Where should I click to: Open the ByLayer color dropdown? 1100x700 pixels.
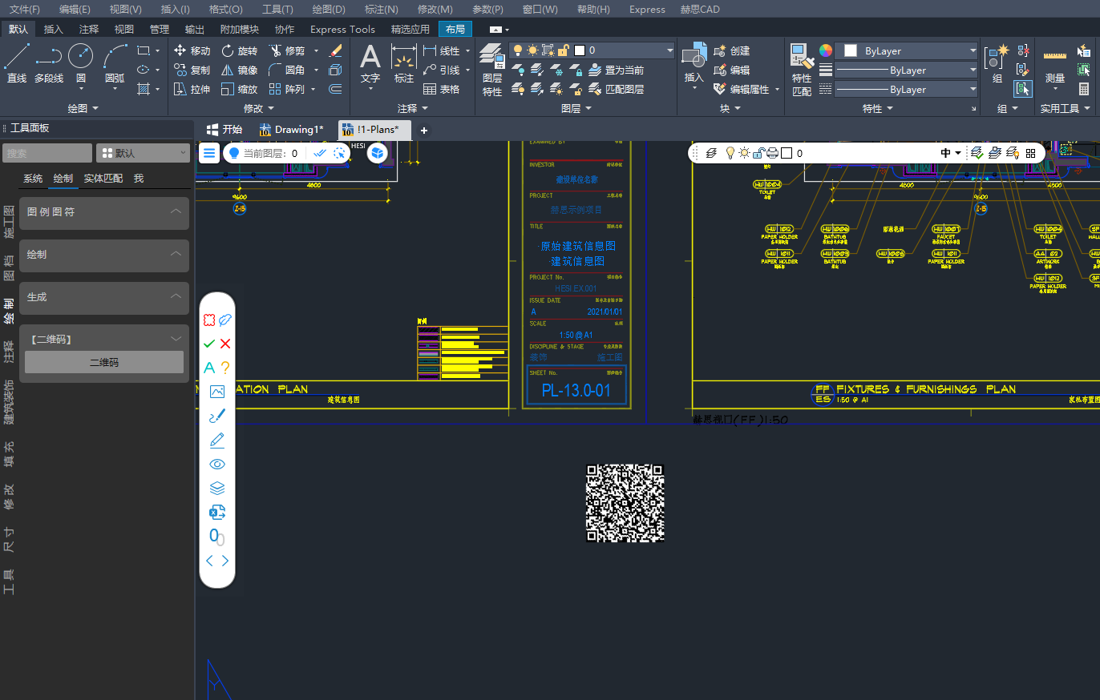907,50
